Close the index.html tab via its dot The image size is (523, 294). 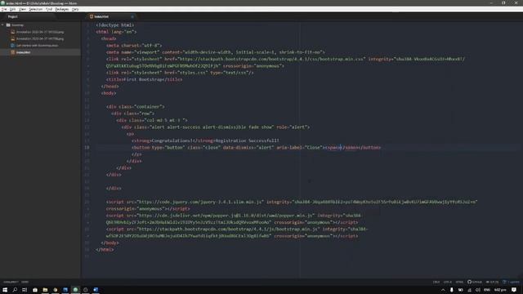[132, 16]
